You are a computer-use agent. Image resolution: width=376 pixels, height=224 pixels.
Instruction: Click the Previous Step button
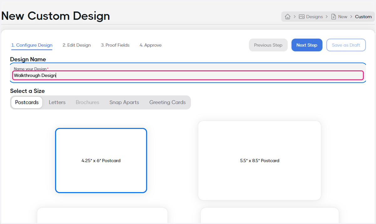click(268, 45)
